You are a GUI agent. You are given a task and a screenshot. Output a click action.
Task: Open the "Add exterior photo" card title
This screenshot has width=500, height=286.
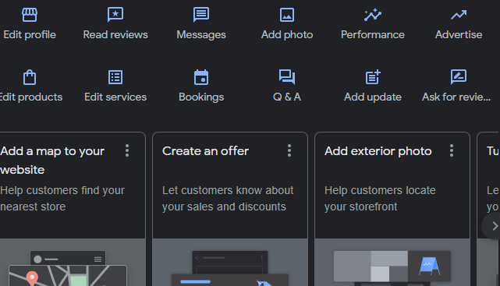(378, 151)
